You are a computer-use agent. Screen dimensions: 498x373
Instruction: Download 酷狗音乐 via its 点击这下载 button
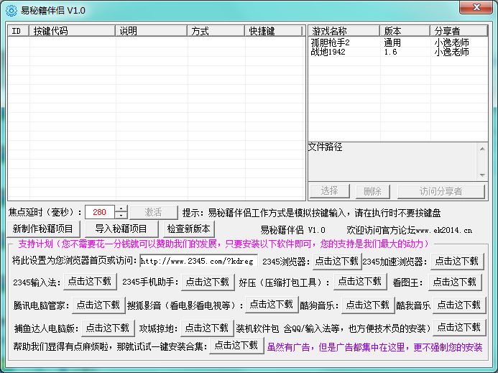tap(368, 305)
